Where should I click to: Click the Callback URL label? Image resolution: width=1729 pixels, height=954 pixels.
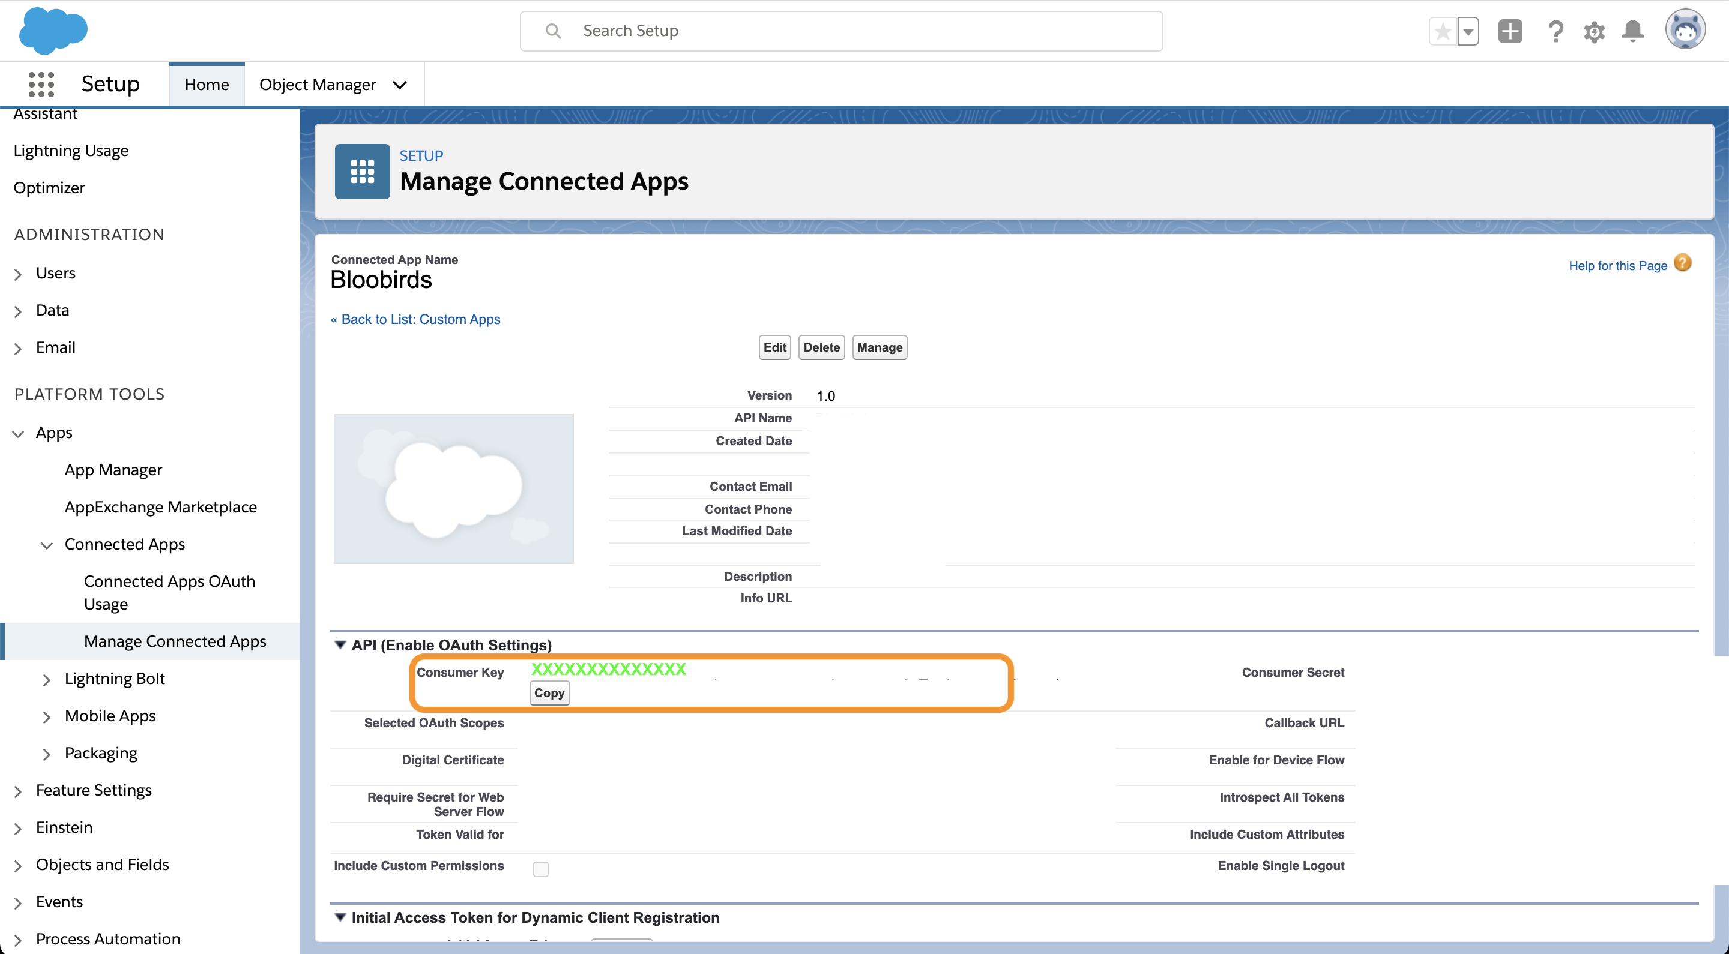pos(1304,722)
